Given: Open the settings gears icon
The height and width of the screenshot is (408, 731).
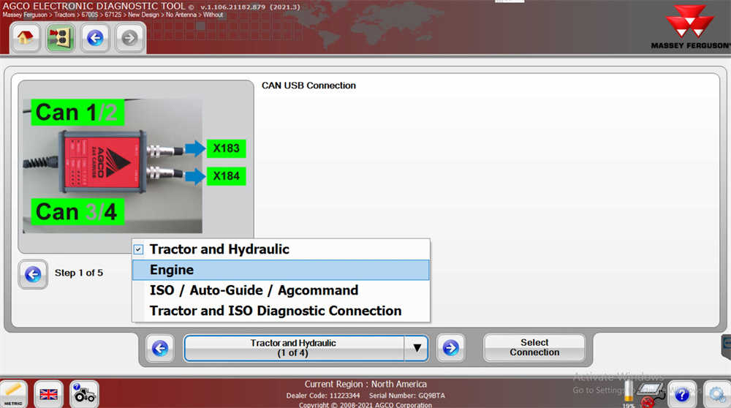Looking at the screenshot, I should [x=717, y=395].
